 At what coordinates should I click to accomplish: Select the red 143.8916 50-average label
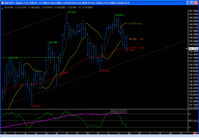[136, 48]
